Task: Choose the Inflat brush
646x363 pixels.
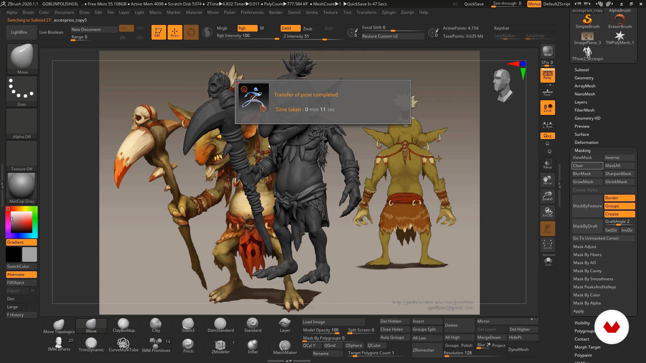Action: tap(253, 346)
